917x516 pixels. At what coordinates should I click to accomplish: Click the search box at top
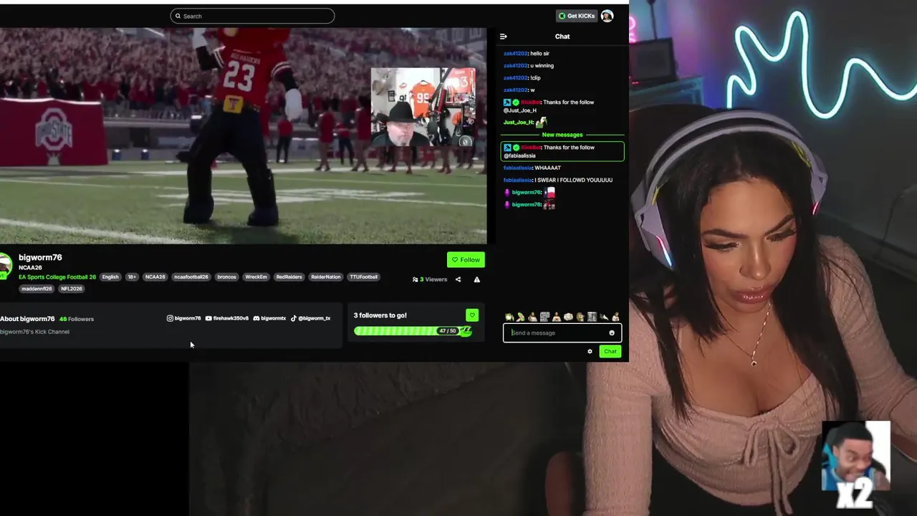(252, 16)
